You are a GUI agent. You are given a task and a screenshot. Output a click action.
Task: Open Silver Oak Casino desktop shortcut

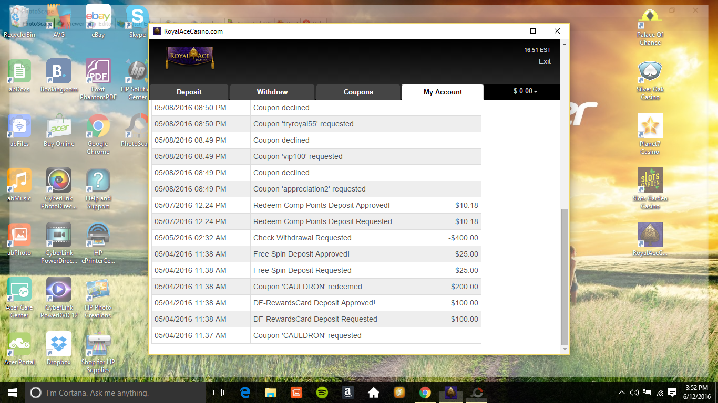point(650,80)
